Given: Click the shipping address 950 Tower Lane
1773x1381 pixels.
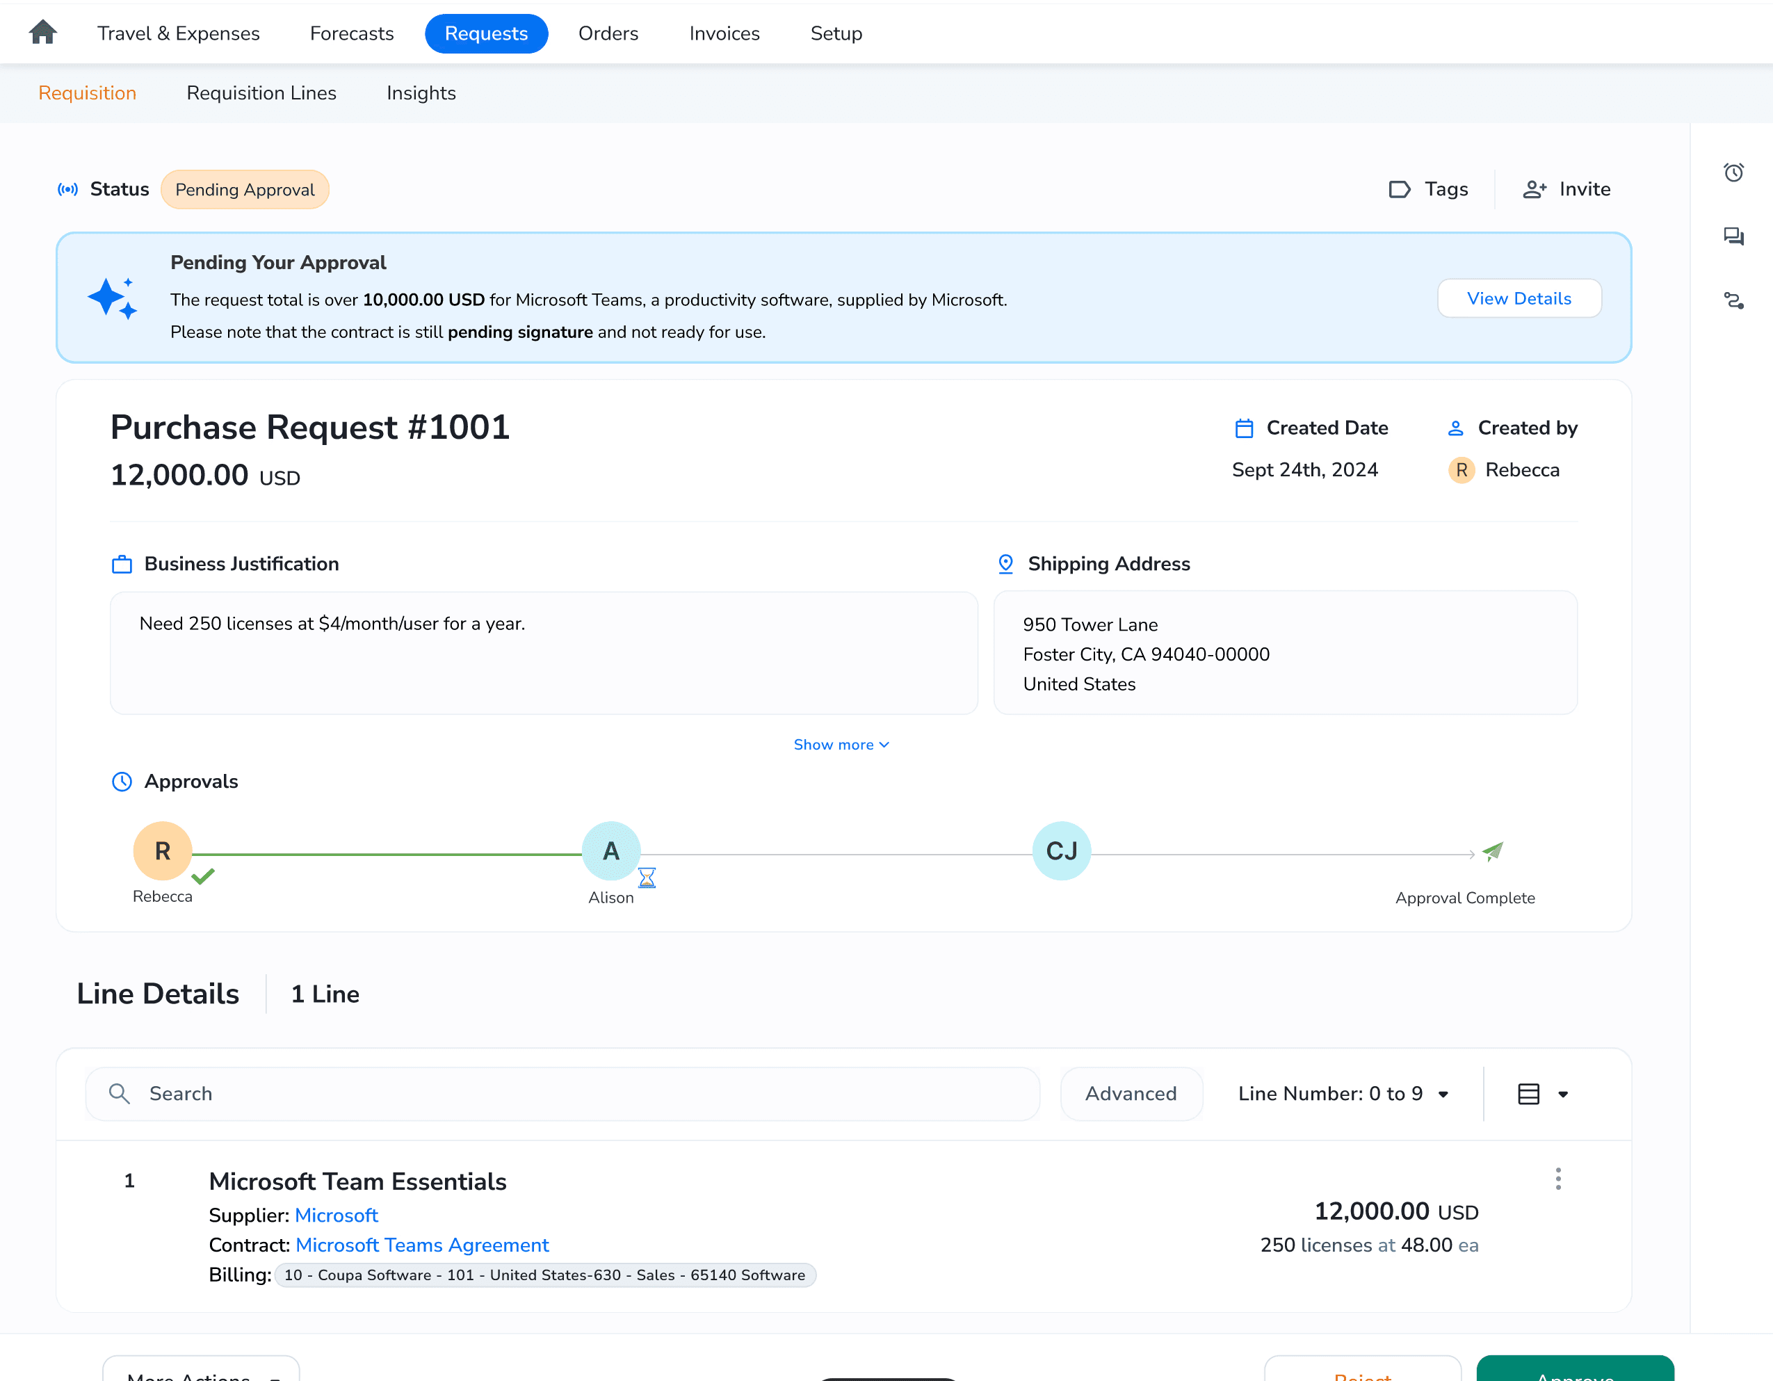Looking at the screenshot, I should [1090, 624].
